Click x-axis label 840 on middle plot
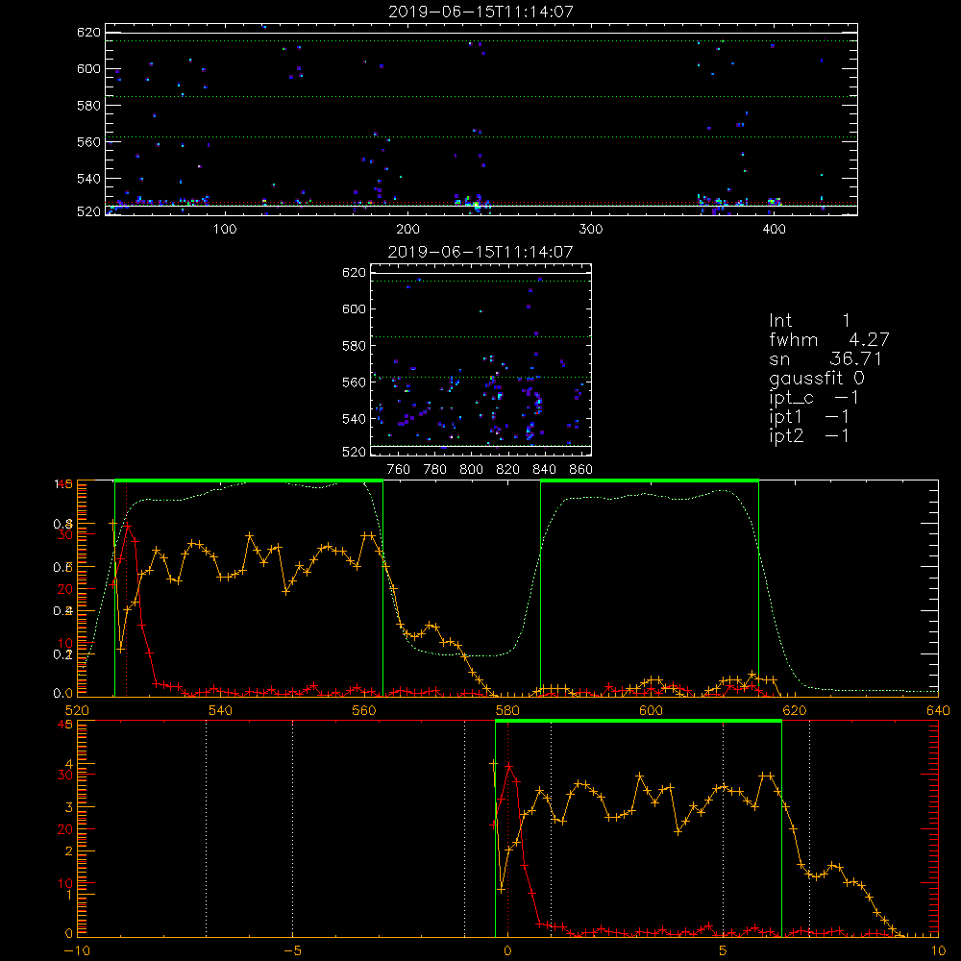Viewport: 961px width, 961px height. point(544,470)
